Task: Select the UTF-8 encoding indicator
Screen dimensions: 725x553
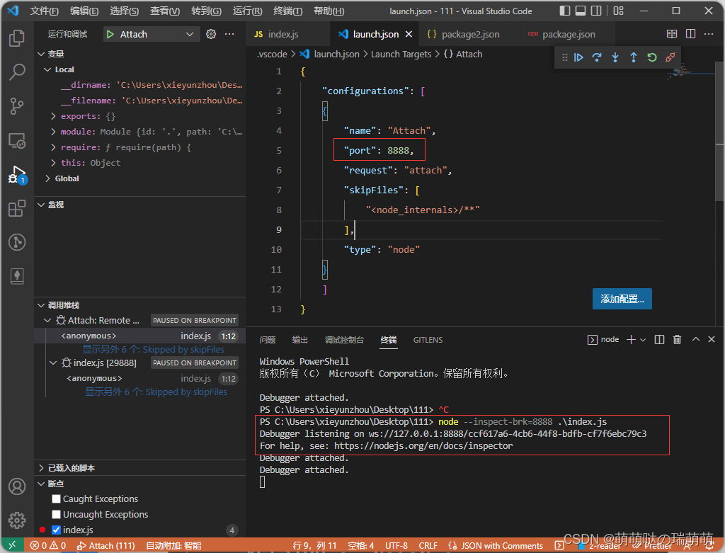Action: (x=396, y=546)
